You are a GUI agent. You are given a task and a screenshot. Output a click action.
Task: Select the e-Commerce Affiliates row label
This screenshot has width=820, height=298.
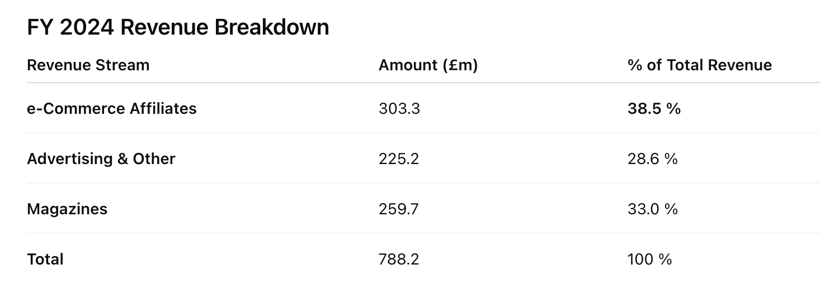(x=112, y=108)
